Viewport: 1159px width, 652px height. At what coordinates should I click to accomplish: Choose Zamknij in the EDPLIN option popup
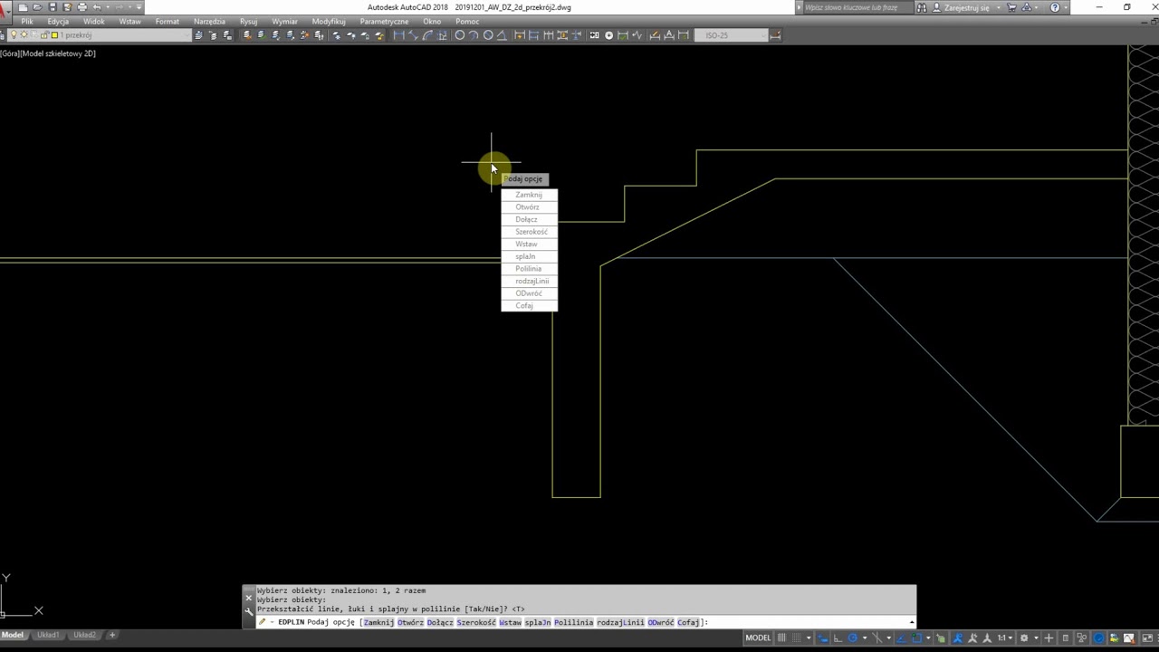coord(529,195)
